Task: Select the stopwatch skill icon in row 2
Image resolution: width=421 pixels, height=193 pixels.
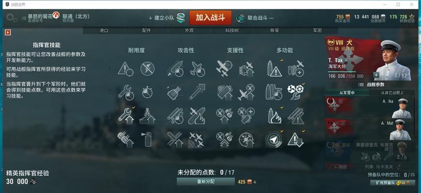Action: pos(147,92)
